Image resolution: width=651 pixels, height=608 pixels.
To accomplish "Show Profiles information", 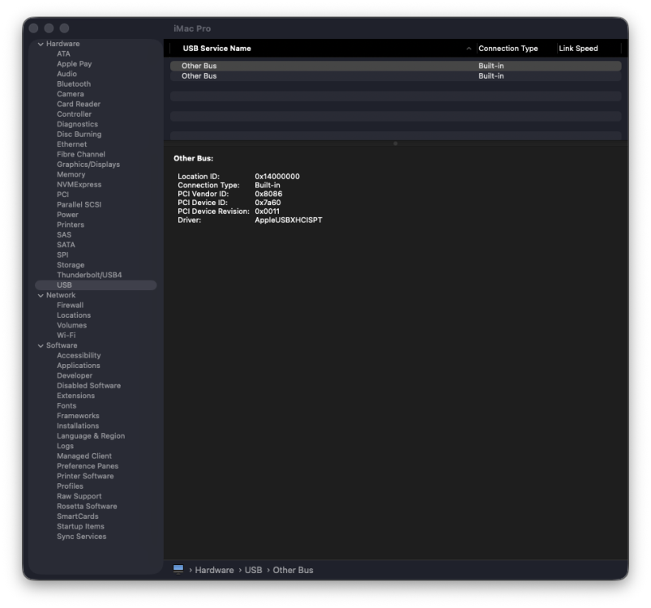I will point(71,486).
